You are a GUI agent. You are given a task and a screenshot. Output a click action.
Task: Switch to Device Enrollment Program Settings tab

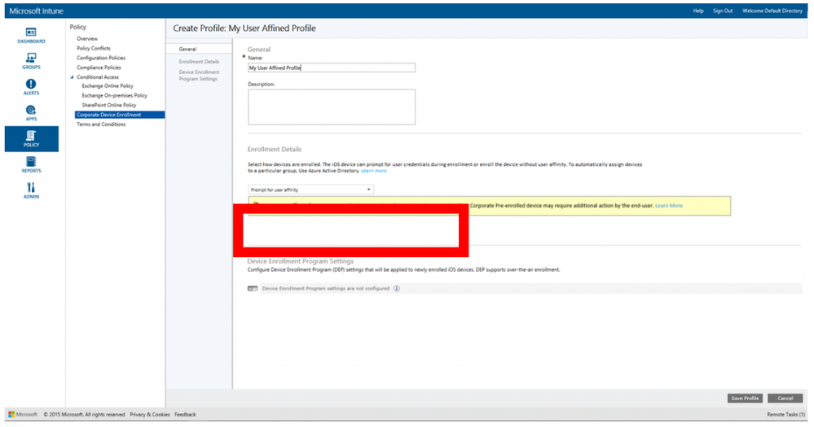tap(199, 76)
